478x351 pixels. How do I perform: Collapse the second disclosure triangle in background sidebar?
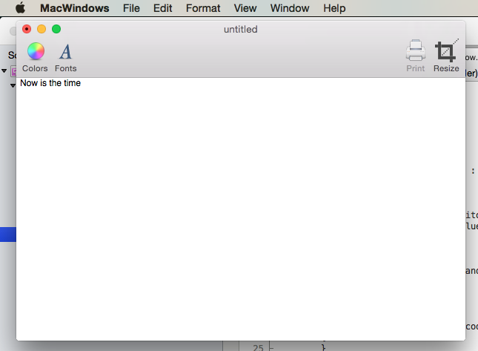13,85
